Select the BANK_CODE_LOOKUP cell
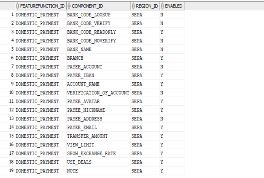The image size is (264, 178). point(99,15)
